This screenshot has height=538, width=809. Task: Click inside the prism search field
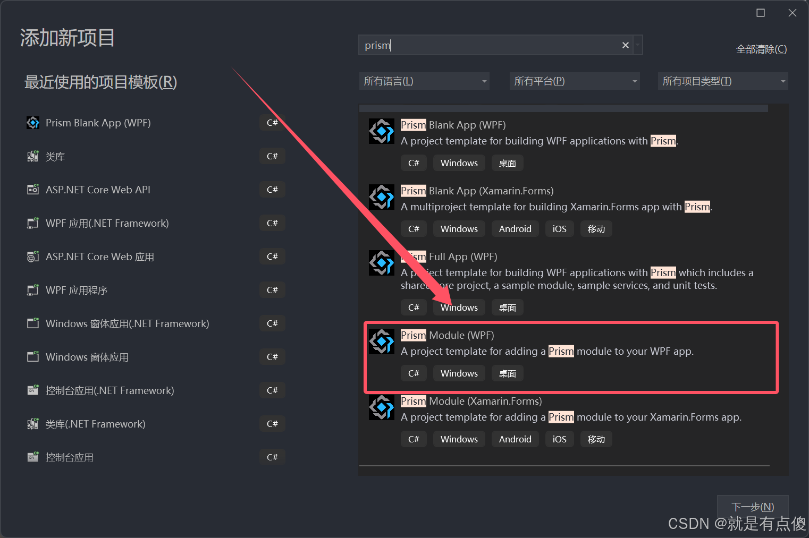click(x=478, y=45)
